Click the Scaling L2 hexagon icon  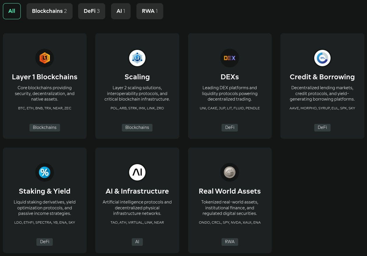pos(137,58)
